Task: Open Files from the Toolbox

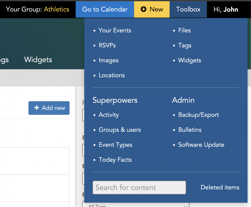Action: pyautogui.click(x=184, y=30)
